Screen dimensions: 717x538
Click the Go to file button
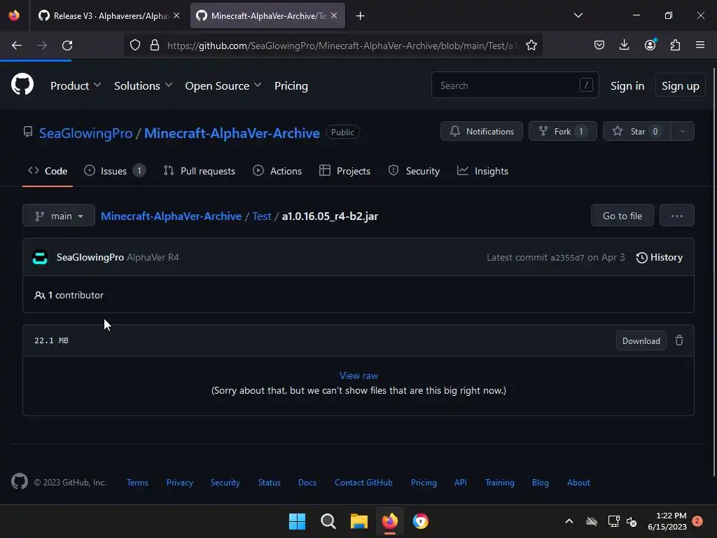(x=622, y=216)
